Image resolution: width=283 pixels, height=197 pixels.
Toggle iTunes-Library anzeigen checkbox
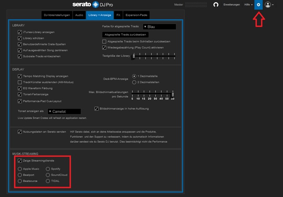(20, 32)
